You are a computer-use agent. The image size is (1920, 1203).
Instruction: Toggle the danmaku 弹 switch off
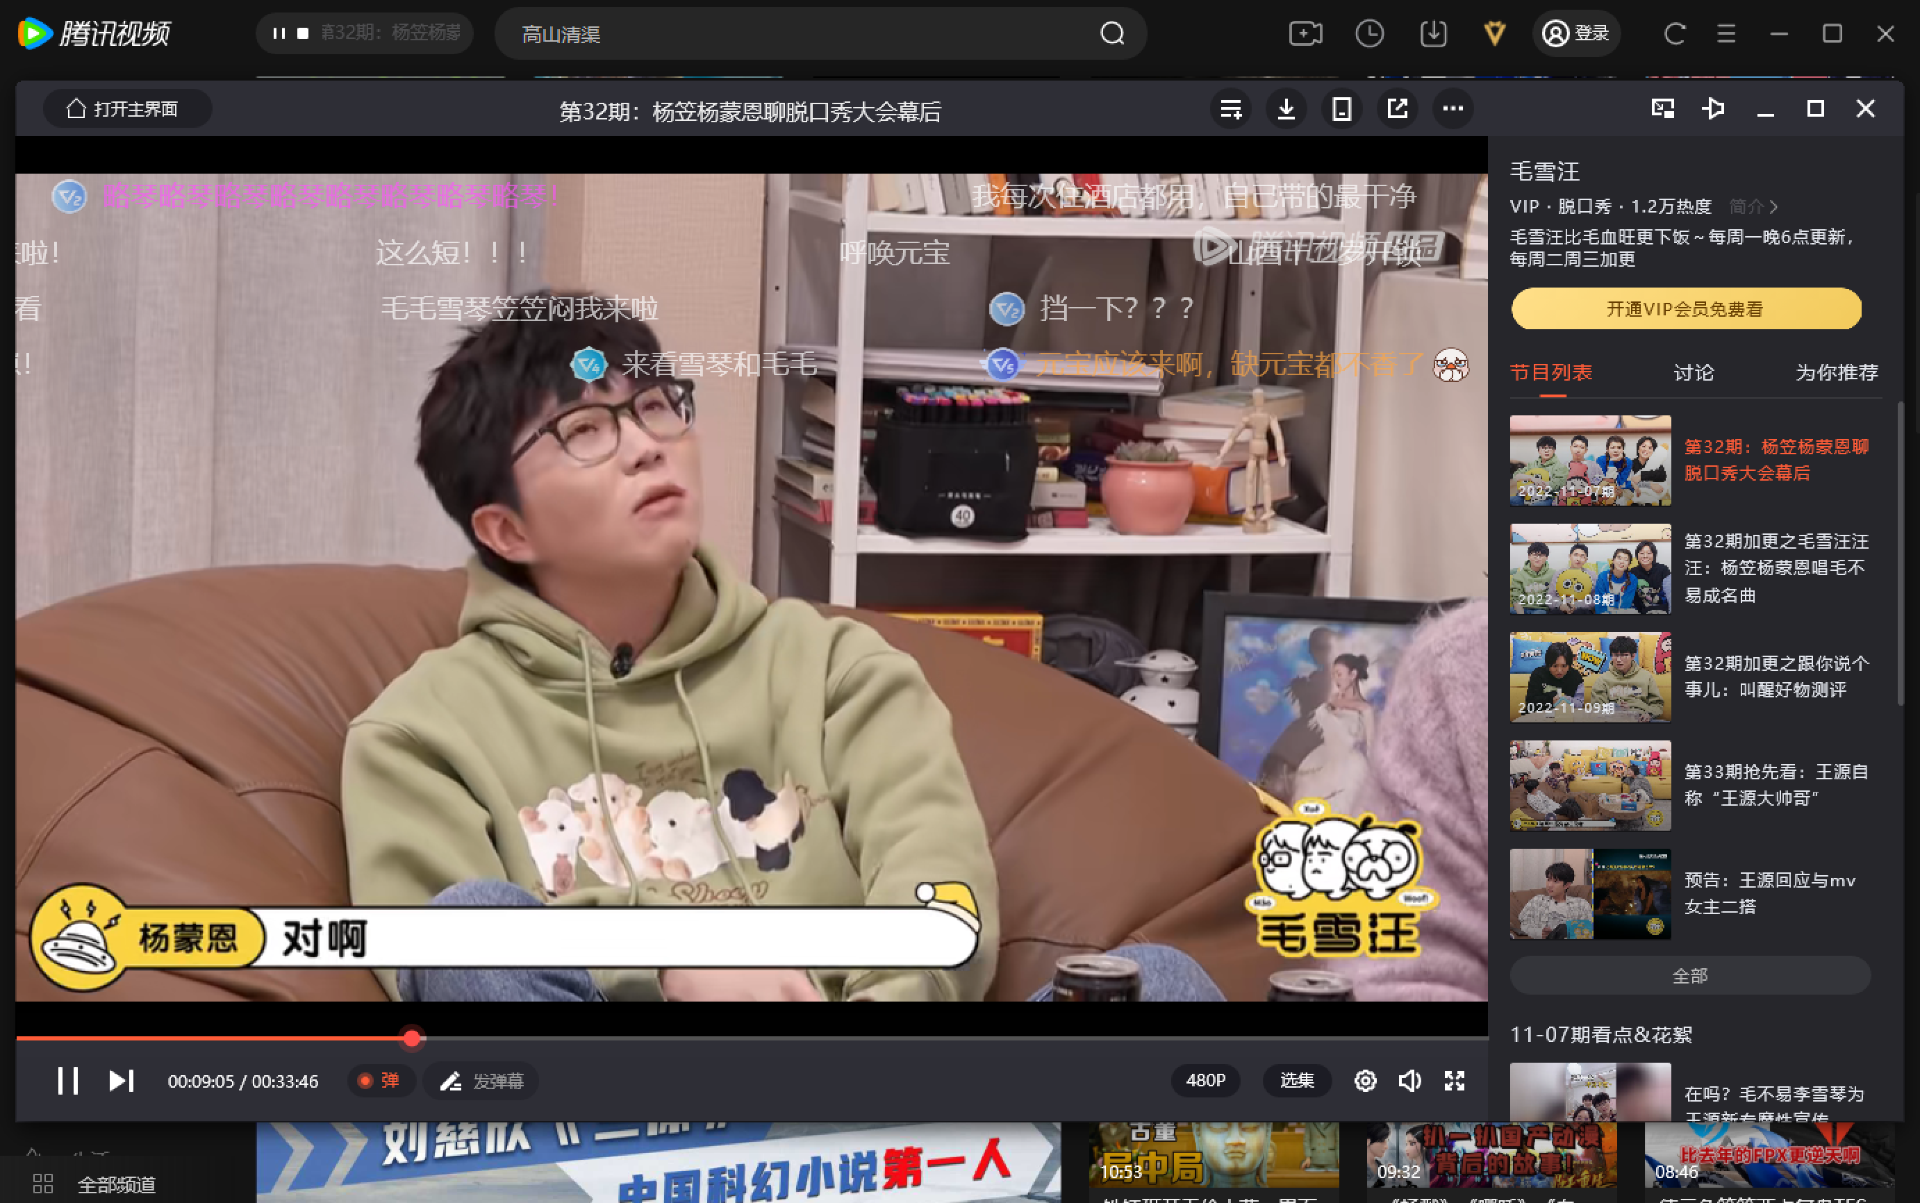point(379,1081)
